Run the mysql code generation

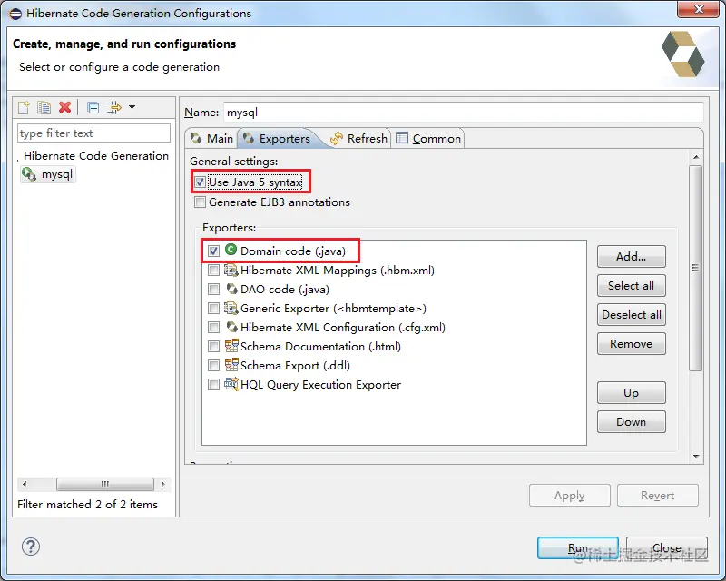tap(578, 547)
